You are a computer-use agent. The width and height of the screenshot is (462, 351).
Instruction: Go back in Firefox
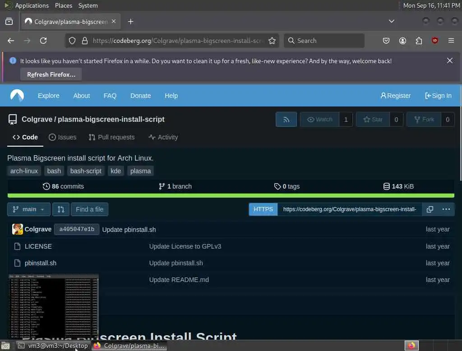click(11, 41)
